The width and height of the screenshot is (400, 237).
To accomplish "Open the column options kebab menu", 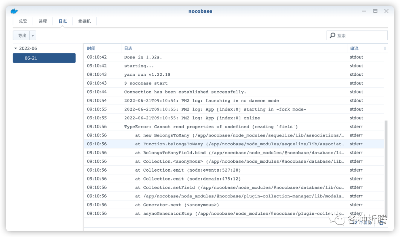I will click(385, 48).
